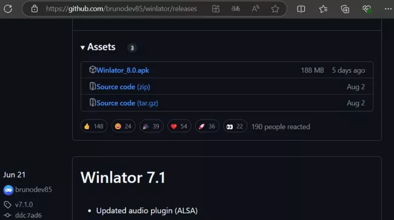Click the Aug 2 date on tar.gz row
Viewport: 394px width, 220px height.
point(356,103)
